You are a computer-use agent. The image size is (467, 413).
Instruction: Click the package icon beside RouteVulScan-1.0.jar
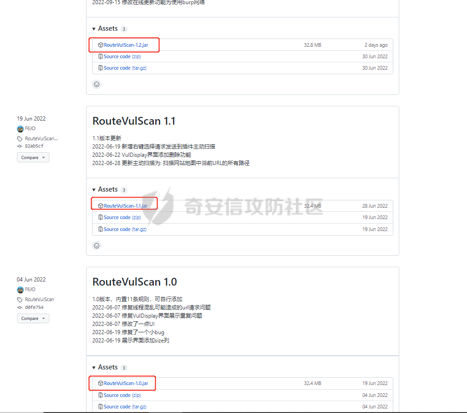pyautogui.click(x=101, y=383)
